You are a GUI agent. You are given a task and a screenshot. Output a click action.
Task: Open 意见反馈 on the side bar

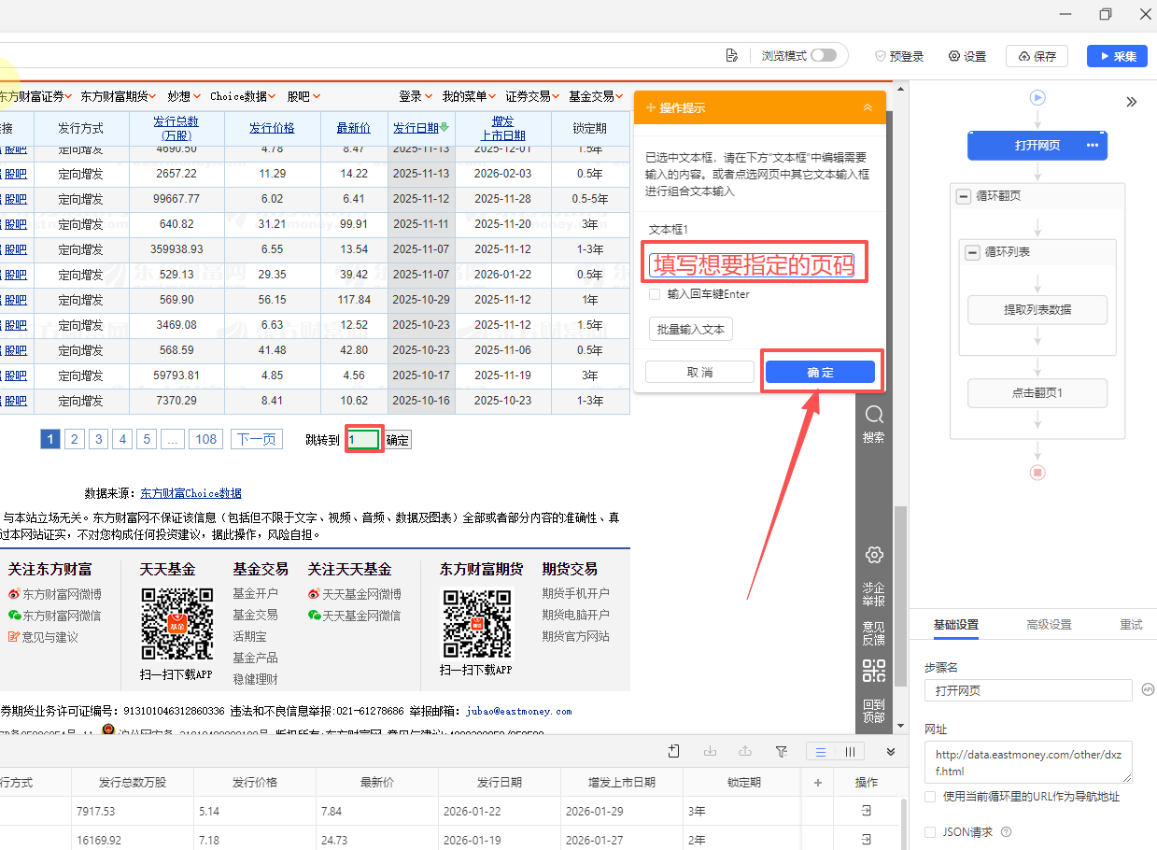pyautogui.click(x=874, y=633)
